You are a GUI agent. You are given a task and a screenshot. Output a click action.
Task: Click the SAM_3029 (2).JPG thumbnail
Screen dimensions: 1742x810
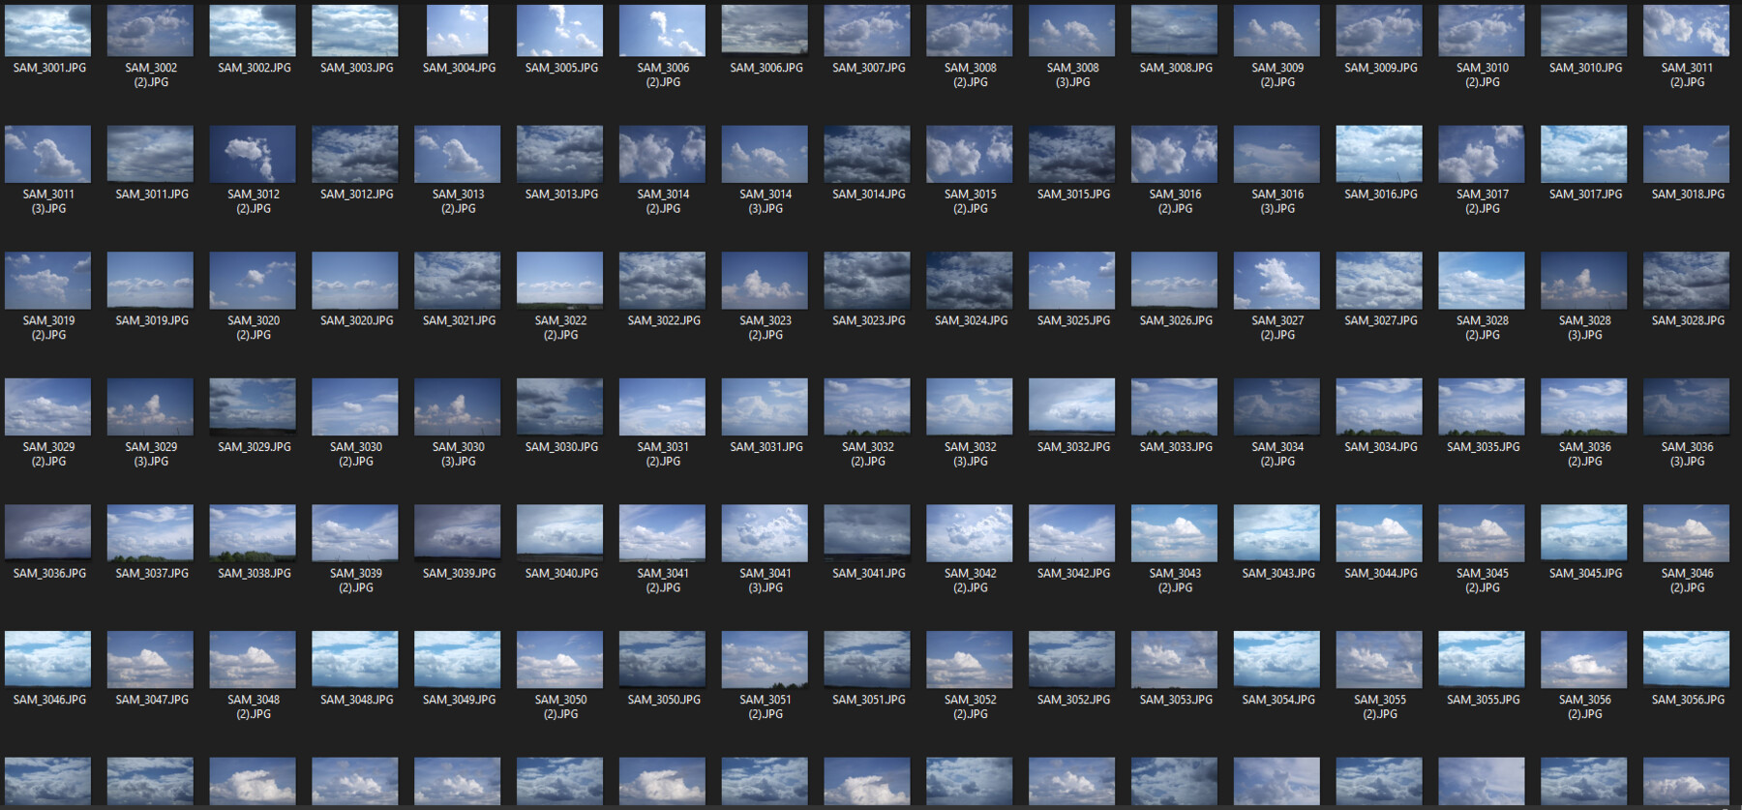click(48, 407)
